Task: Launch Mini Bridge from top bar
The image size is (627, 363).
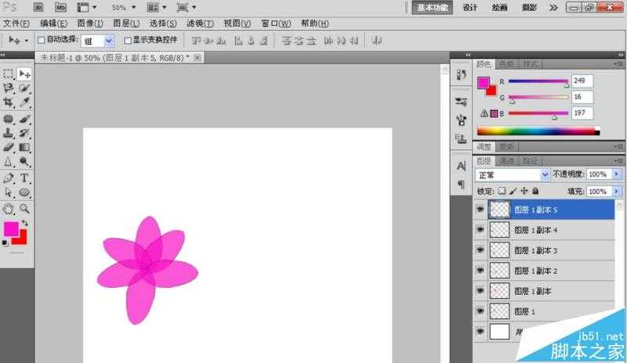Action: [x=60, y=7]
